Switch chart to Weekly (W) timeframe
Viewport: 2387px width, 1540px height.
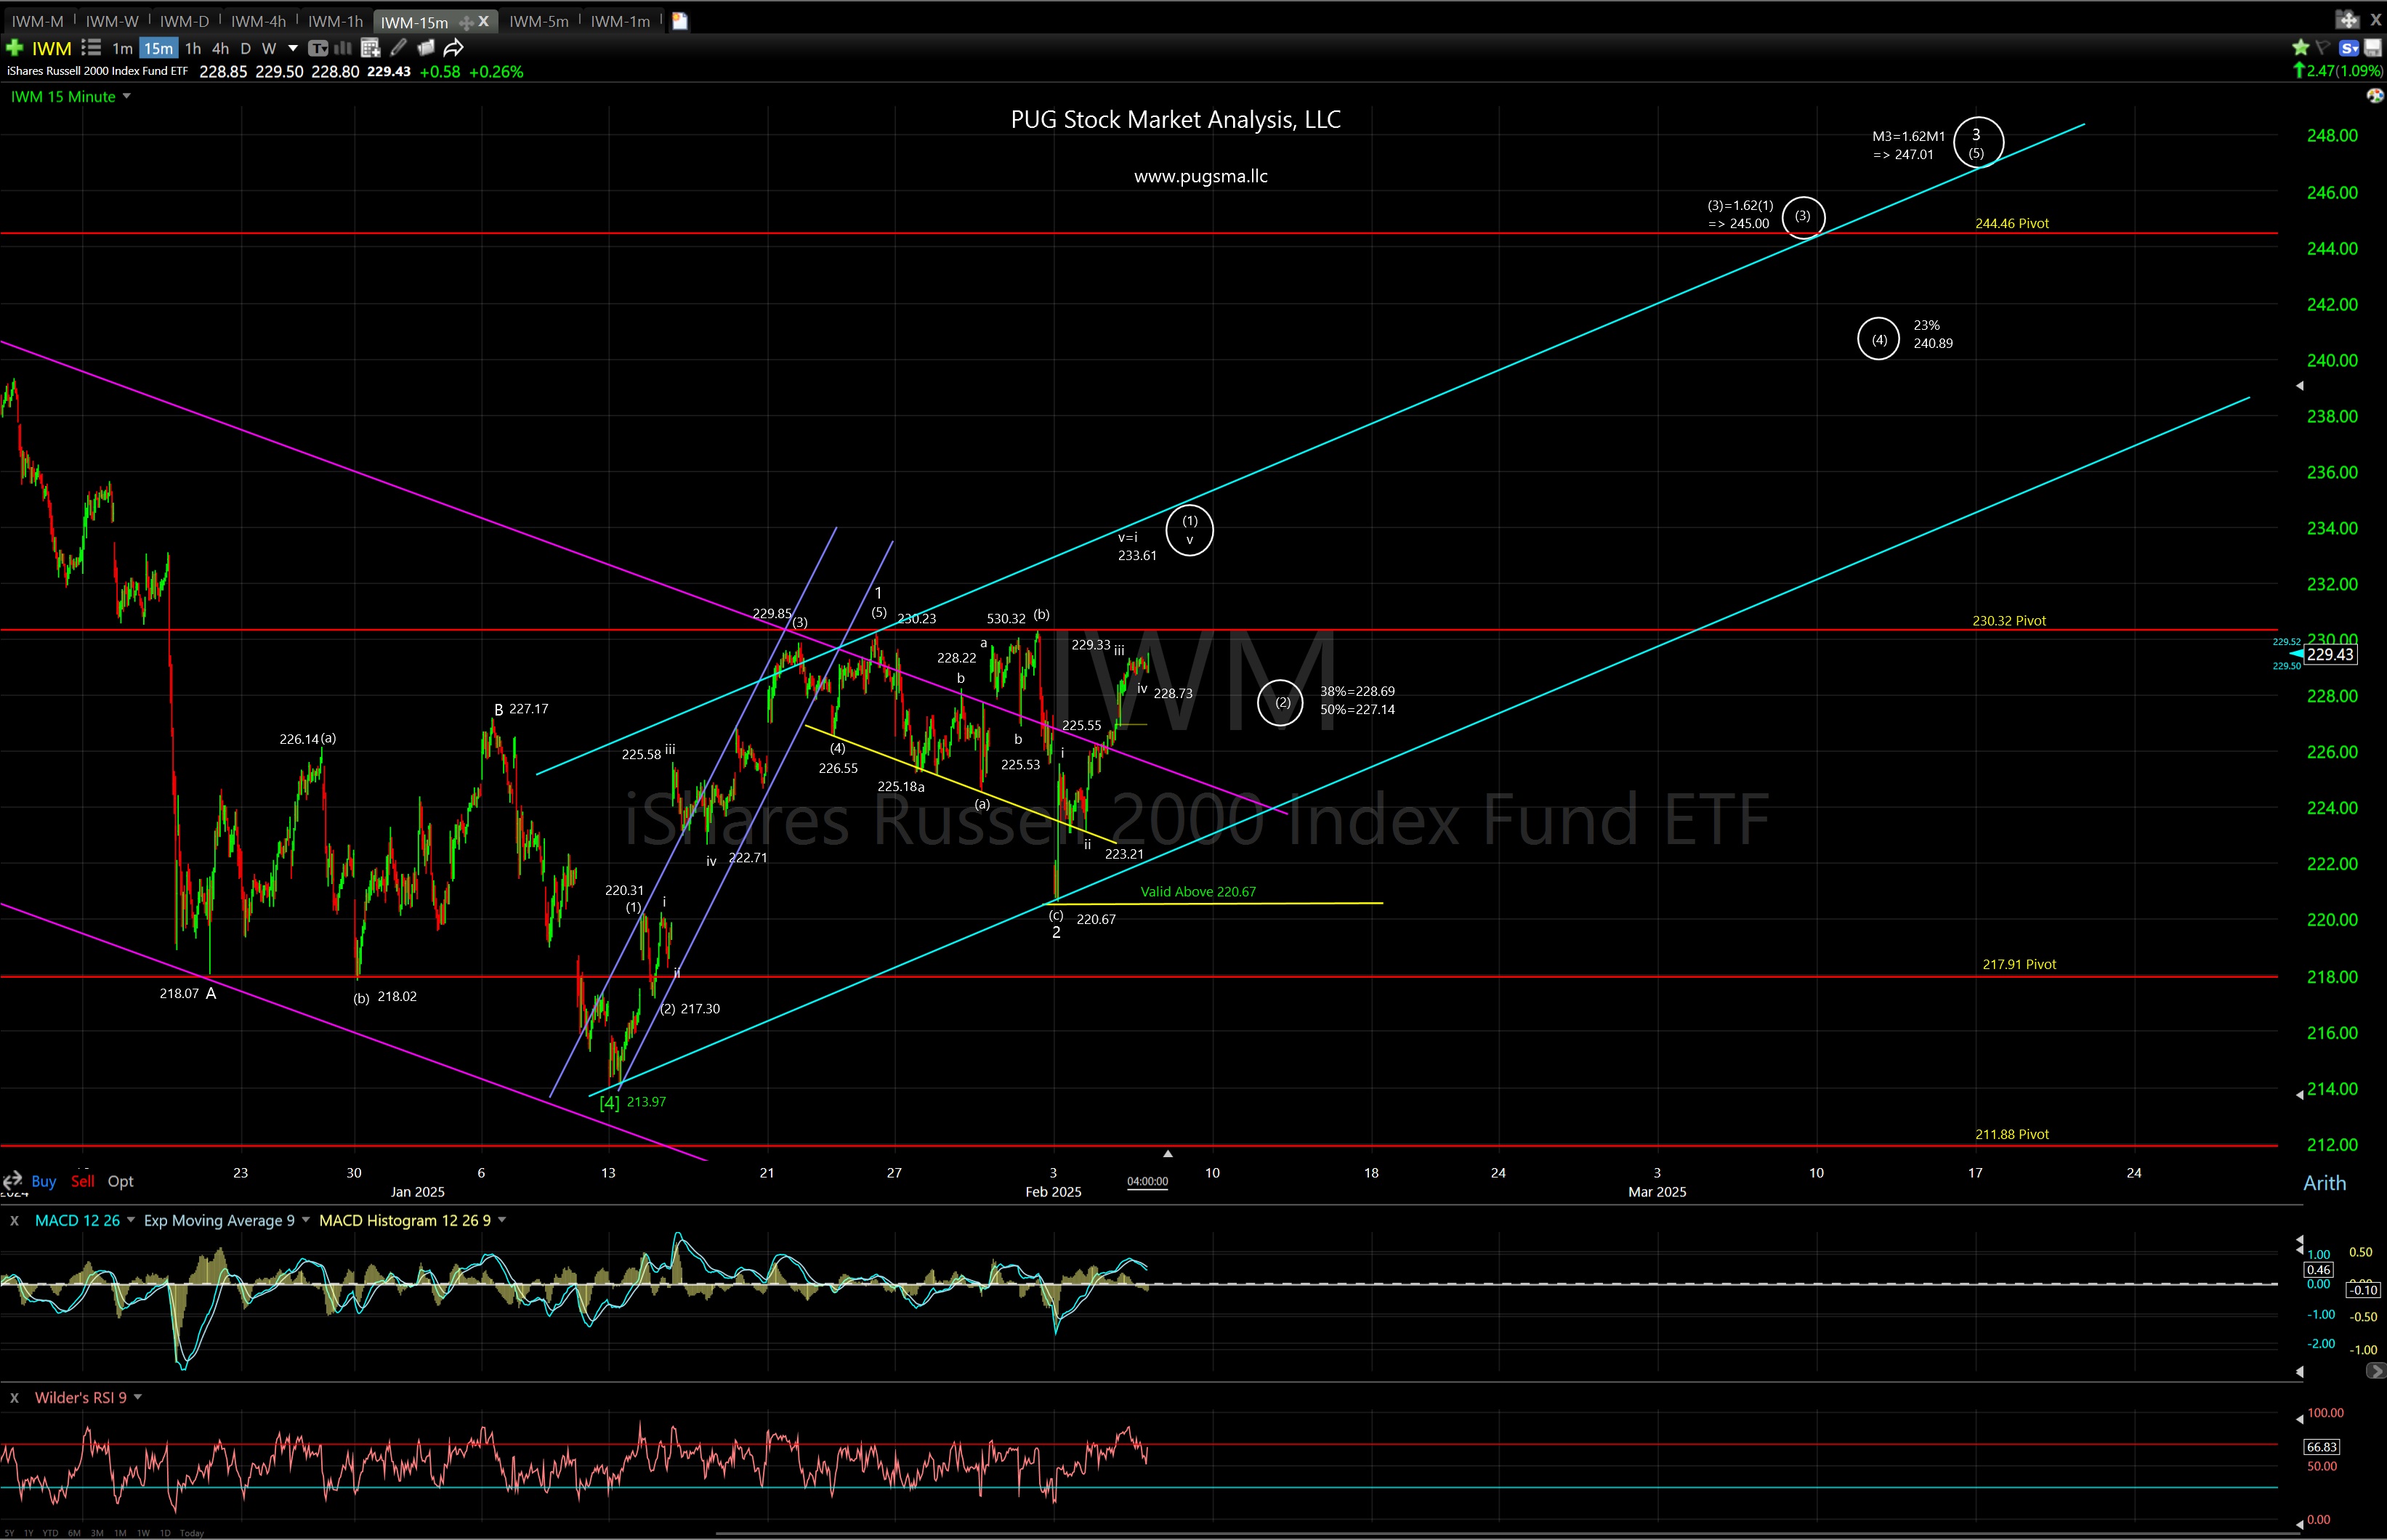pyautogui.click(x=268, y=48)
